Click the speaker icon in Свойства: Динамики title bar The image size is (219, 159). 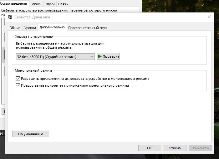point(10,17)
